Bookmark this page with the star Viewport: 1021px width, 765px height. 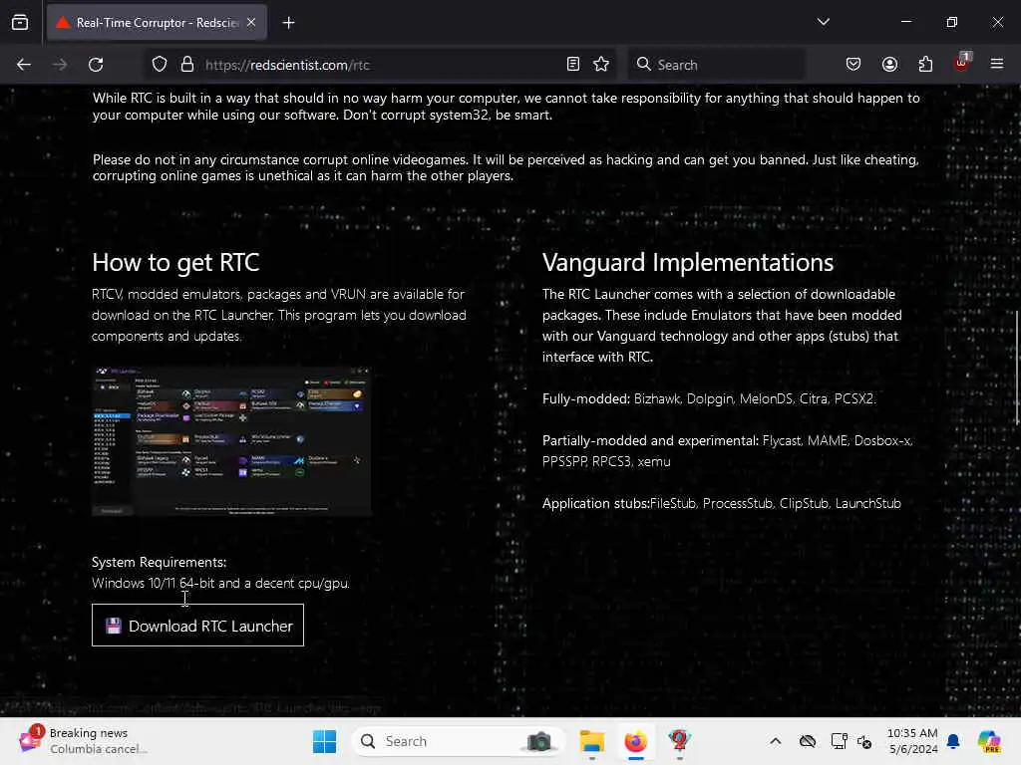(x=601, y=64)
